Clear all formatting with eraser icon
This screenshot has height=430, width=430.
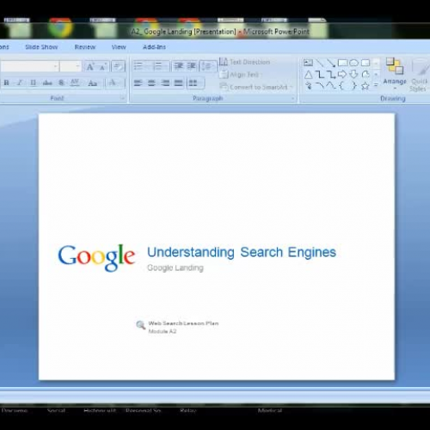point(118,66)
